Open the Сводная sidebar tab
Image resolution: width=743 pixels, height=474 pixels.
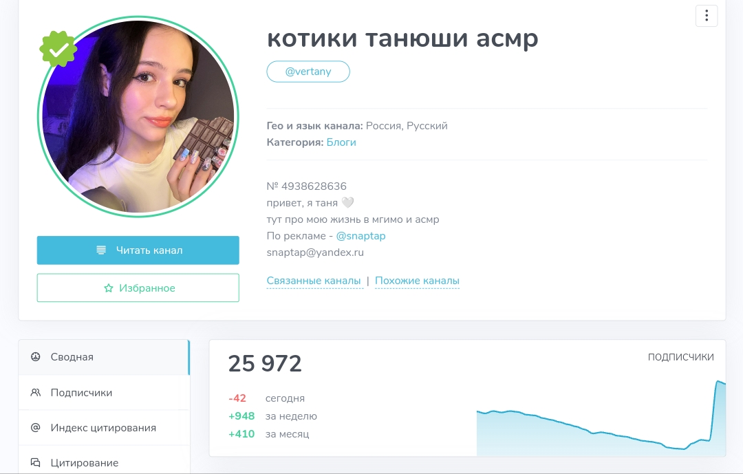click(104, 357)
